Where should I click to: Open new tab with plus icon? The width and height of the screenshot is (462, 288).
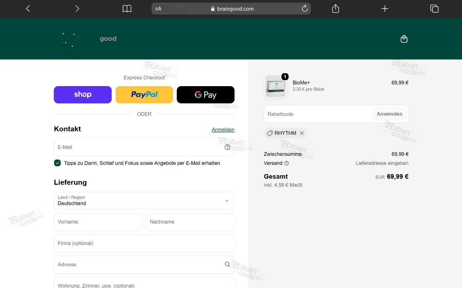pos(385,9)
